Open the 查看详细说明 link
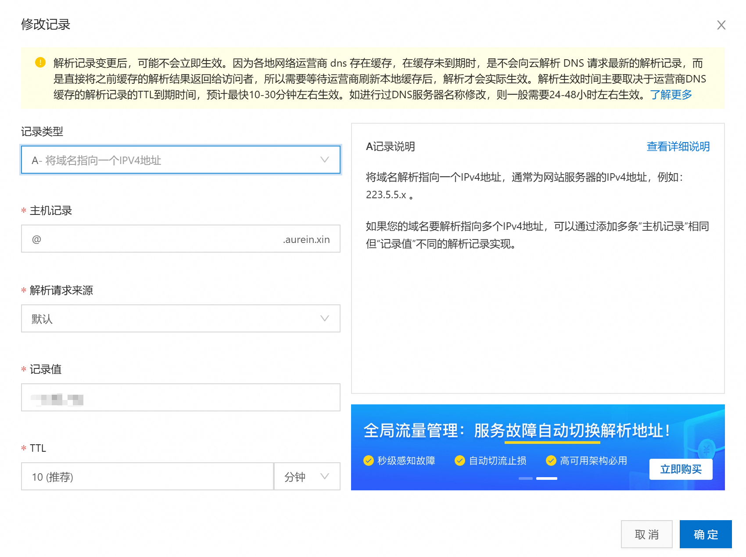Viewport: 746px width, 557px height. click(x=678, y=146)
